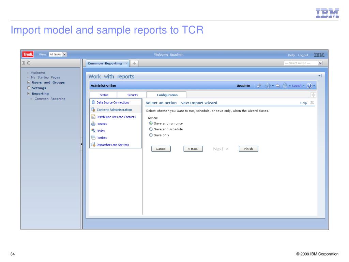Click the refresh icon next to tipadmin
The height and width of the screenshot is (262, 349).
tap(259, 86)
